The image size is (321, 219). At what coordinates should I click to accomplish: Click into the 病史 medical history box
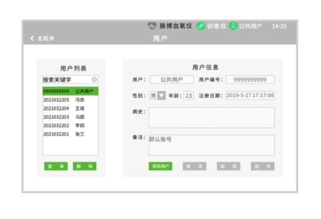pyautogui.click(x=211, y=117)
